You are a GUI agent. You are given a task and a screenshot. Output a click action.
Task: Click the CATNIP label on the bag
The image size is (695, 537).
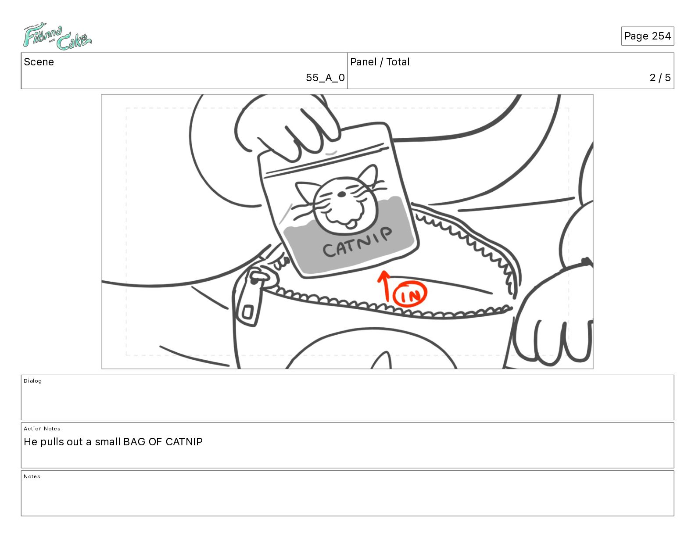pyautogui.click(x=357, y=243)
